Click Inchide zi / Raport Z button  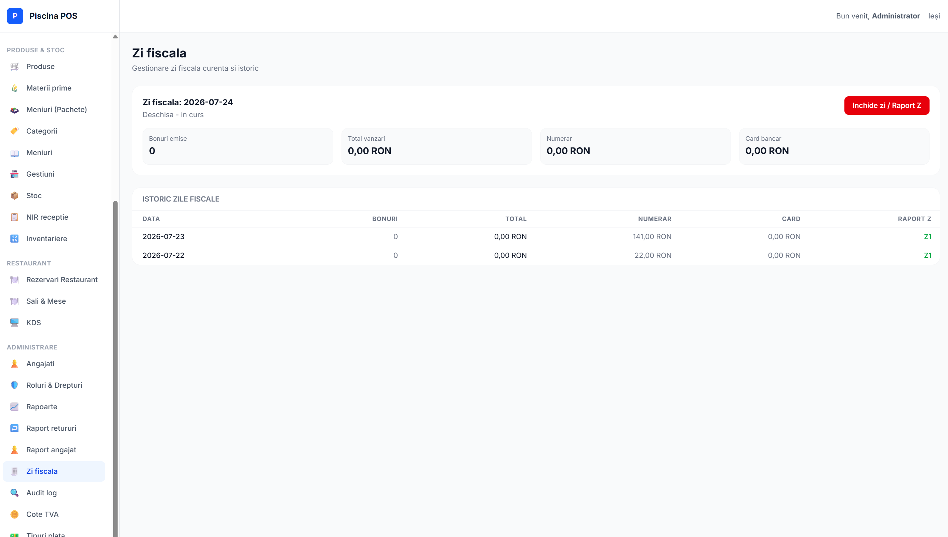(887, 106)
